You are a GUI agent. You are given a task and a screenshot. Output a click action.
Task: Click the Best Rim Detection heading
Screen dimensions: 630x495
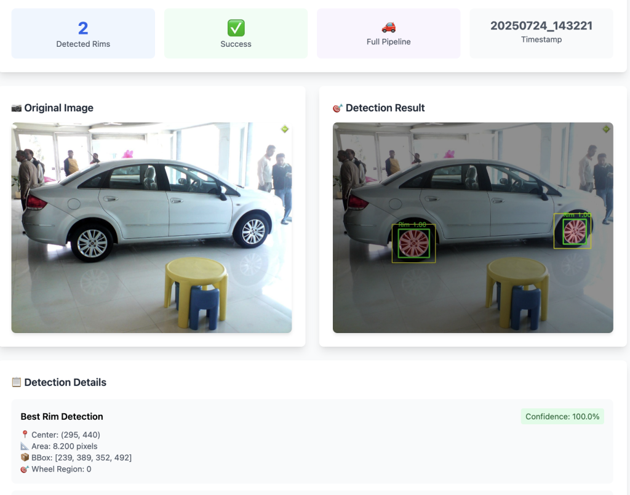point(62,417)
